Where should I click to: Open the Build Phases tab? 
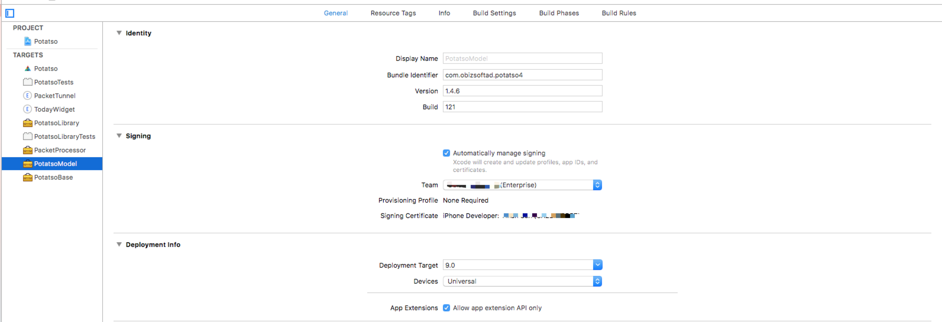(559, 13)
